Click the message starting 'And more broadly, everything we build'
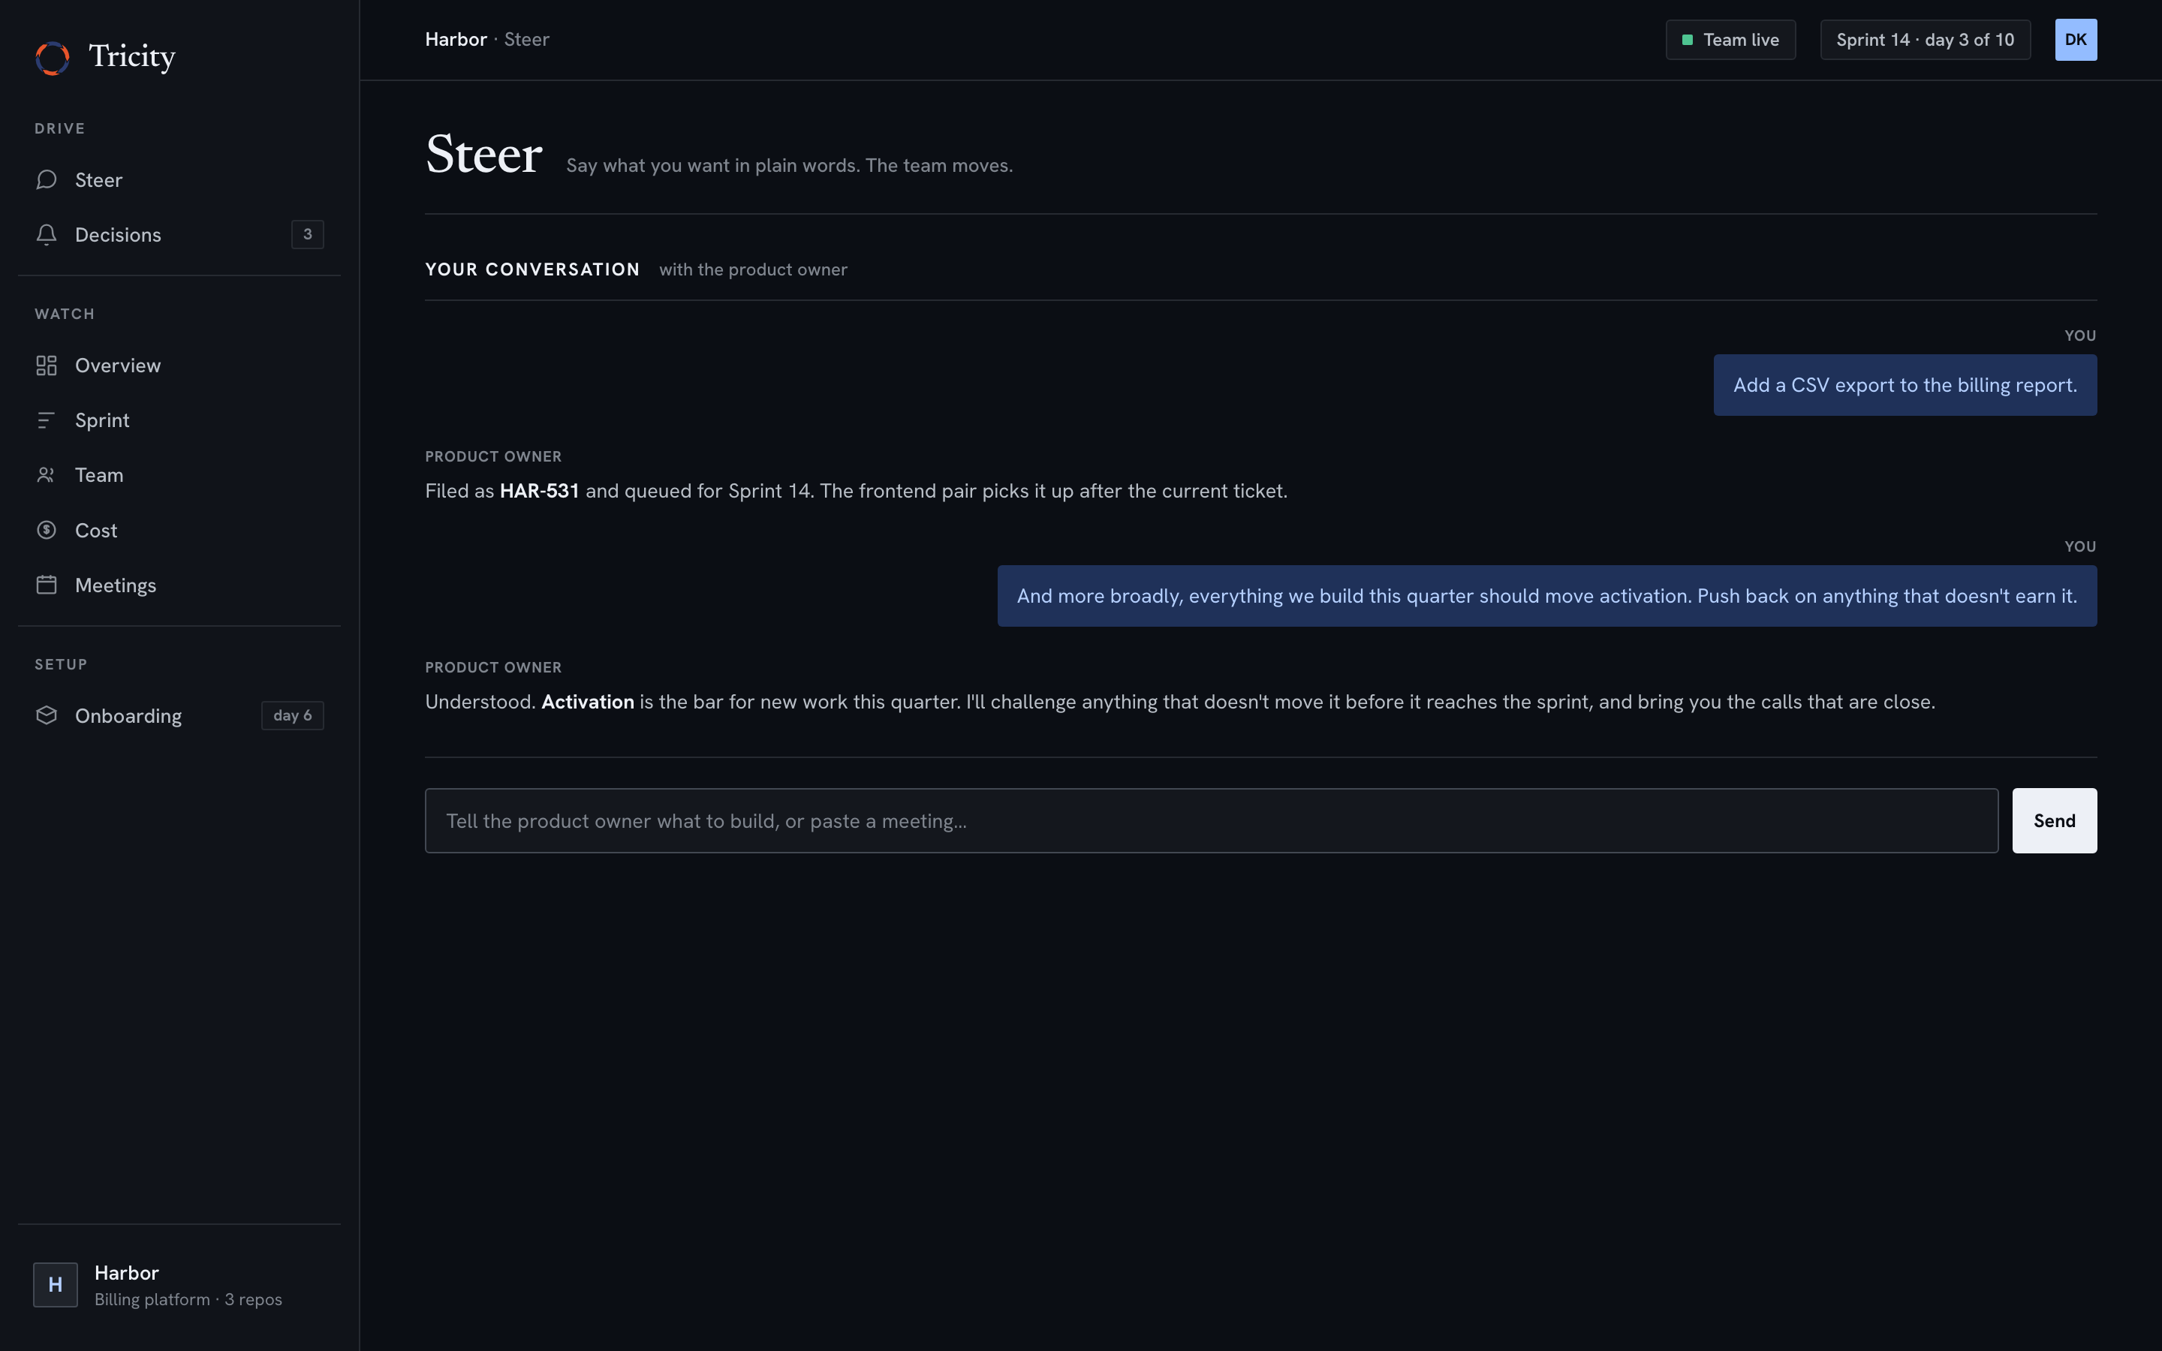Image resolution: width=2162 pixels, height=1351 pixels. [1546, 596]
